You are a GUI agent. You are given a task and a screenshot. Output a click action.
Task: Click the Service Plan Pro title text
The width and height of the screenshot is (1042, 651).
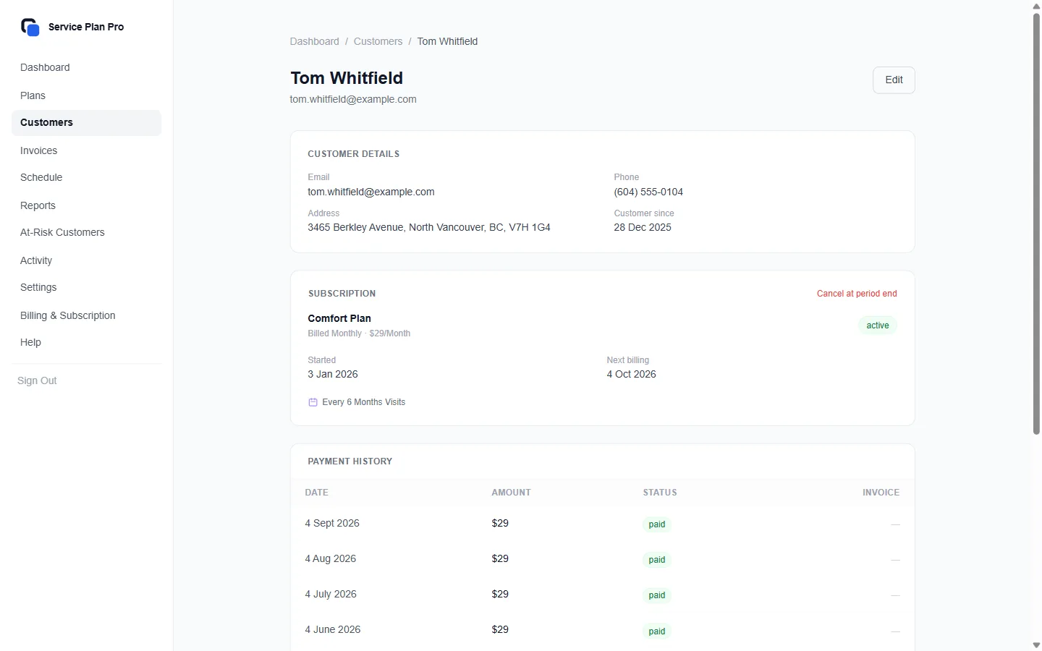[86, 27]
